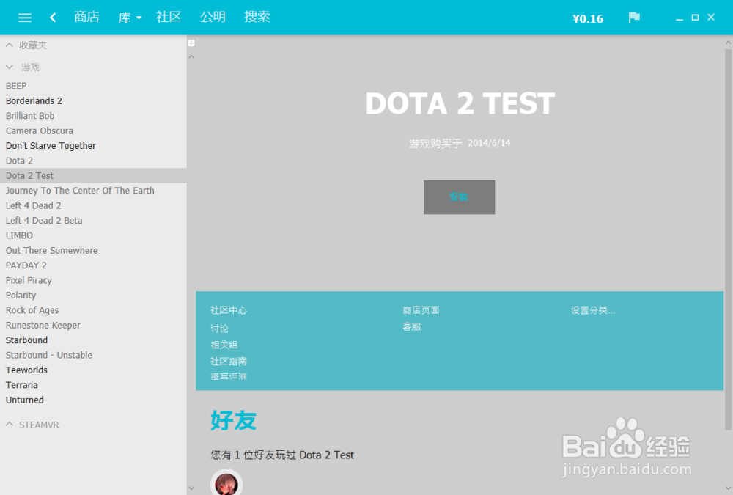Screen dimensions: 733x495
Task: Click the 安装 install button
Action: point(459,197)
